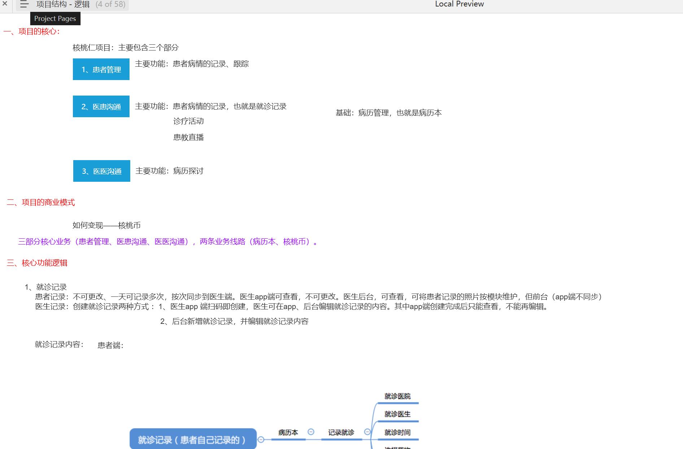Click the text 主要功能：患者病情的记录、跟踪
The height and width of the screenshot is (449, 683).
click(192, 64)
